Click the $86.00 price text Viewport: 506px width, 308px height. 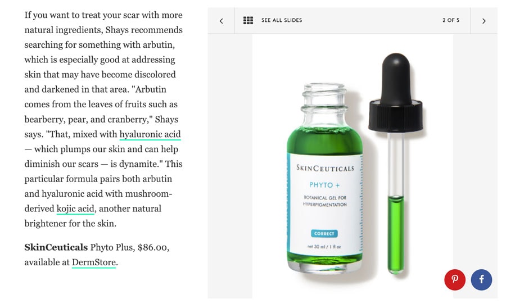(152, 247)
